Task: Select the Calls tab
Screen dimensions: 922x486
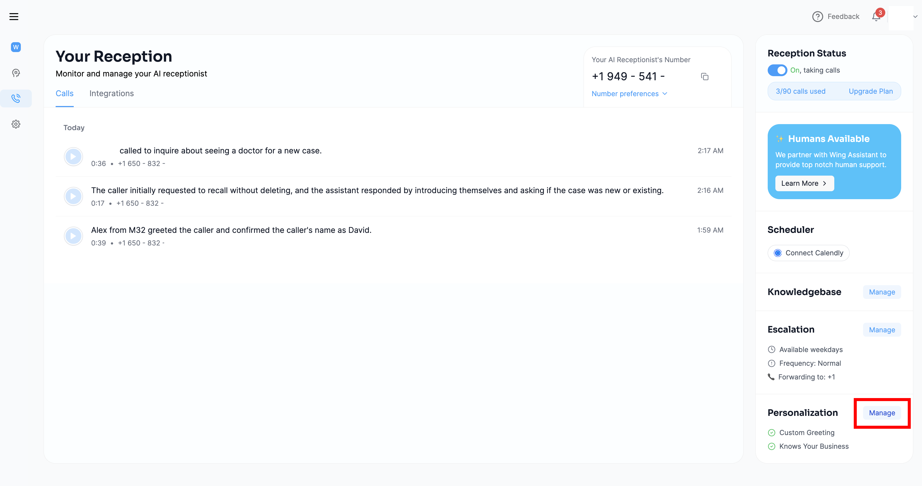Action: point(64,93)
